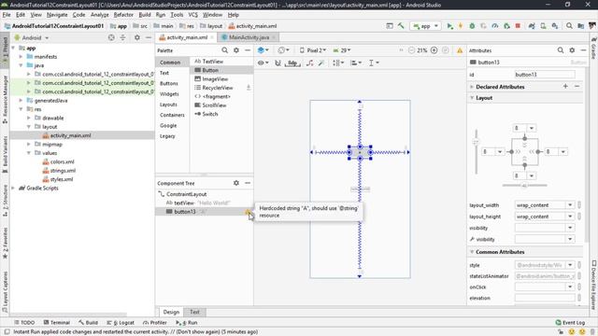
Task: Open the view options eye dropdown
Action: 263,63
